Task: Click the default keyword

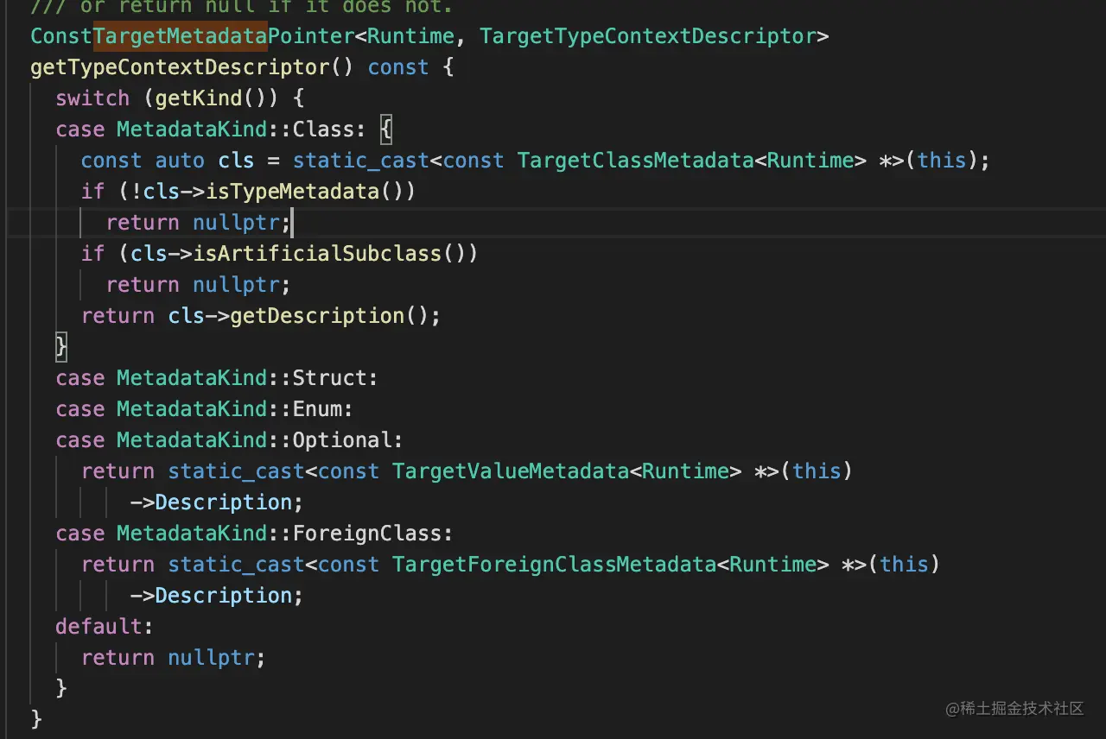Action: [99, 627]
